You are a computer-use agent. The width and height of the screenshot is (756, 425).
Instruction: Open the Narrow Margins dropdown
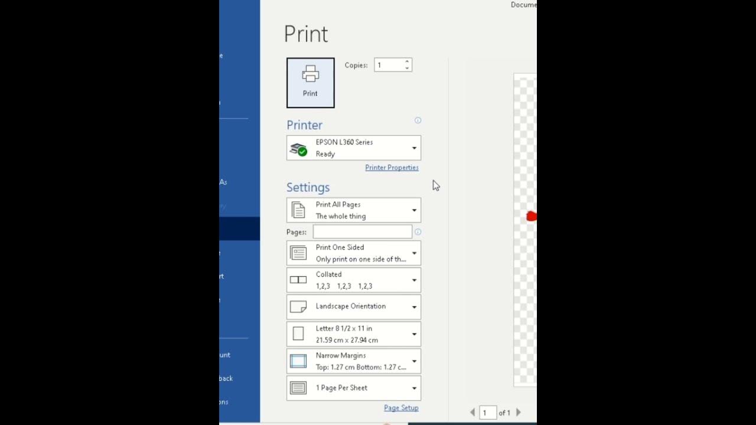click(354, 361)
